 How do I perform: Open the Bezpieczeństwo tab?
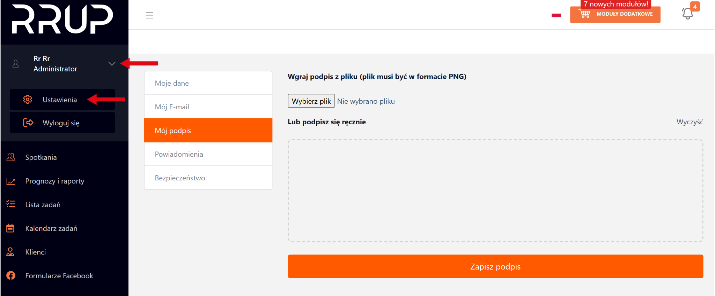click(208, 178)
